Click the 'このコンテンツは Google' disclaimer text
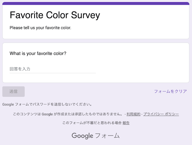The height and width of the screenshot is (145, 192). tap(68, 114)
